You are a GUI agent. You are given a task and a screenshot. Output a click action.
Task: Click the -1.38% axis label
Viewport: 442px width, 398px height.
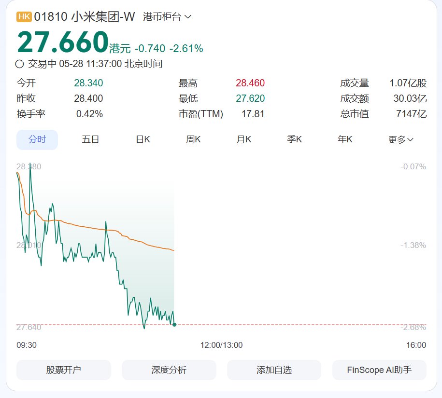coord(413,246)
